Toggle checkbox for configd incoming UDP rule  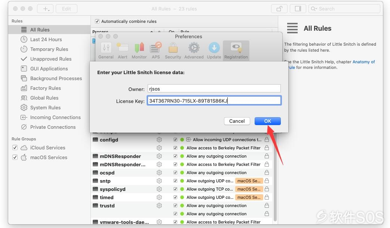click(x=175, y=140)
